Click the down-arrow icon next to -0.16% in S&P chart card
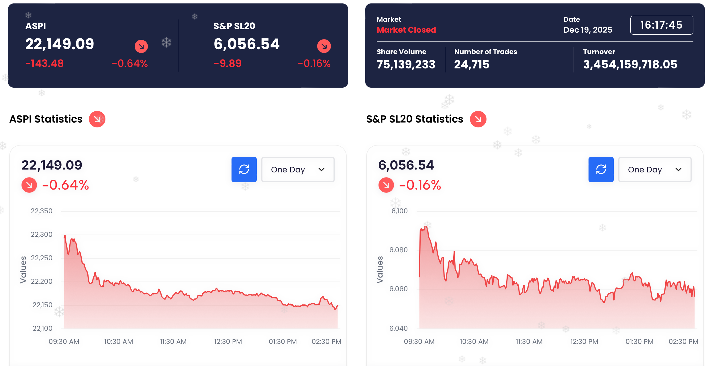 click(x=386, y=185)
